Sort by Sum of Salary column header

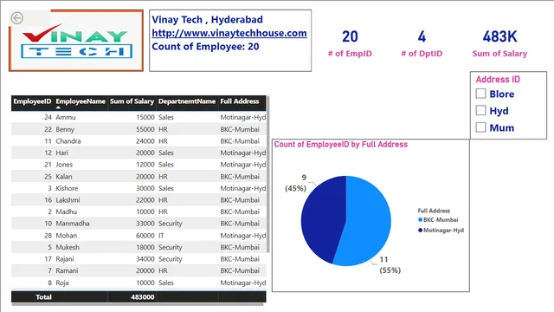(132, 101)
